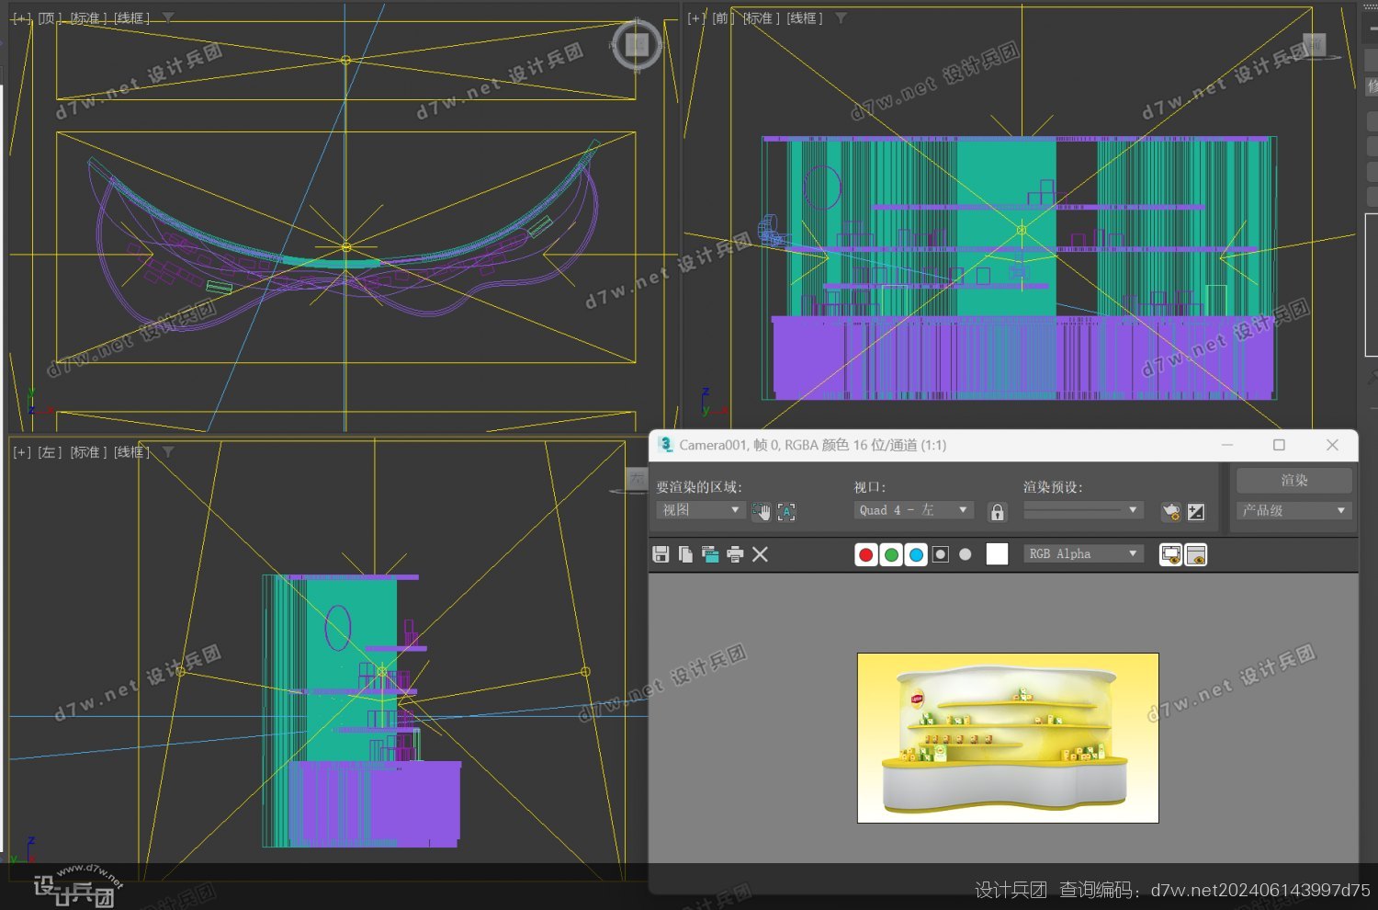
Task: Click the white color swatch
Action: 997,554
